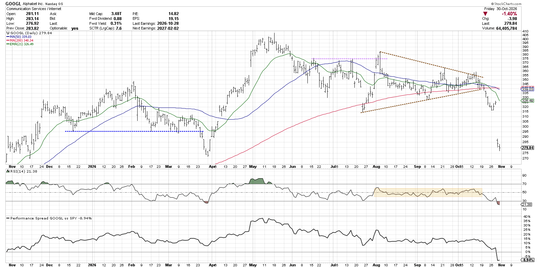Select the Optionable value yes
The height and width of the screenshot is (268, 537).
[75, 28]
